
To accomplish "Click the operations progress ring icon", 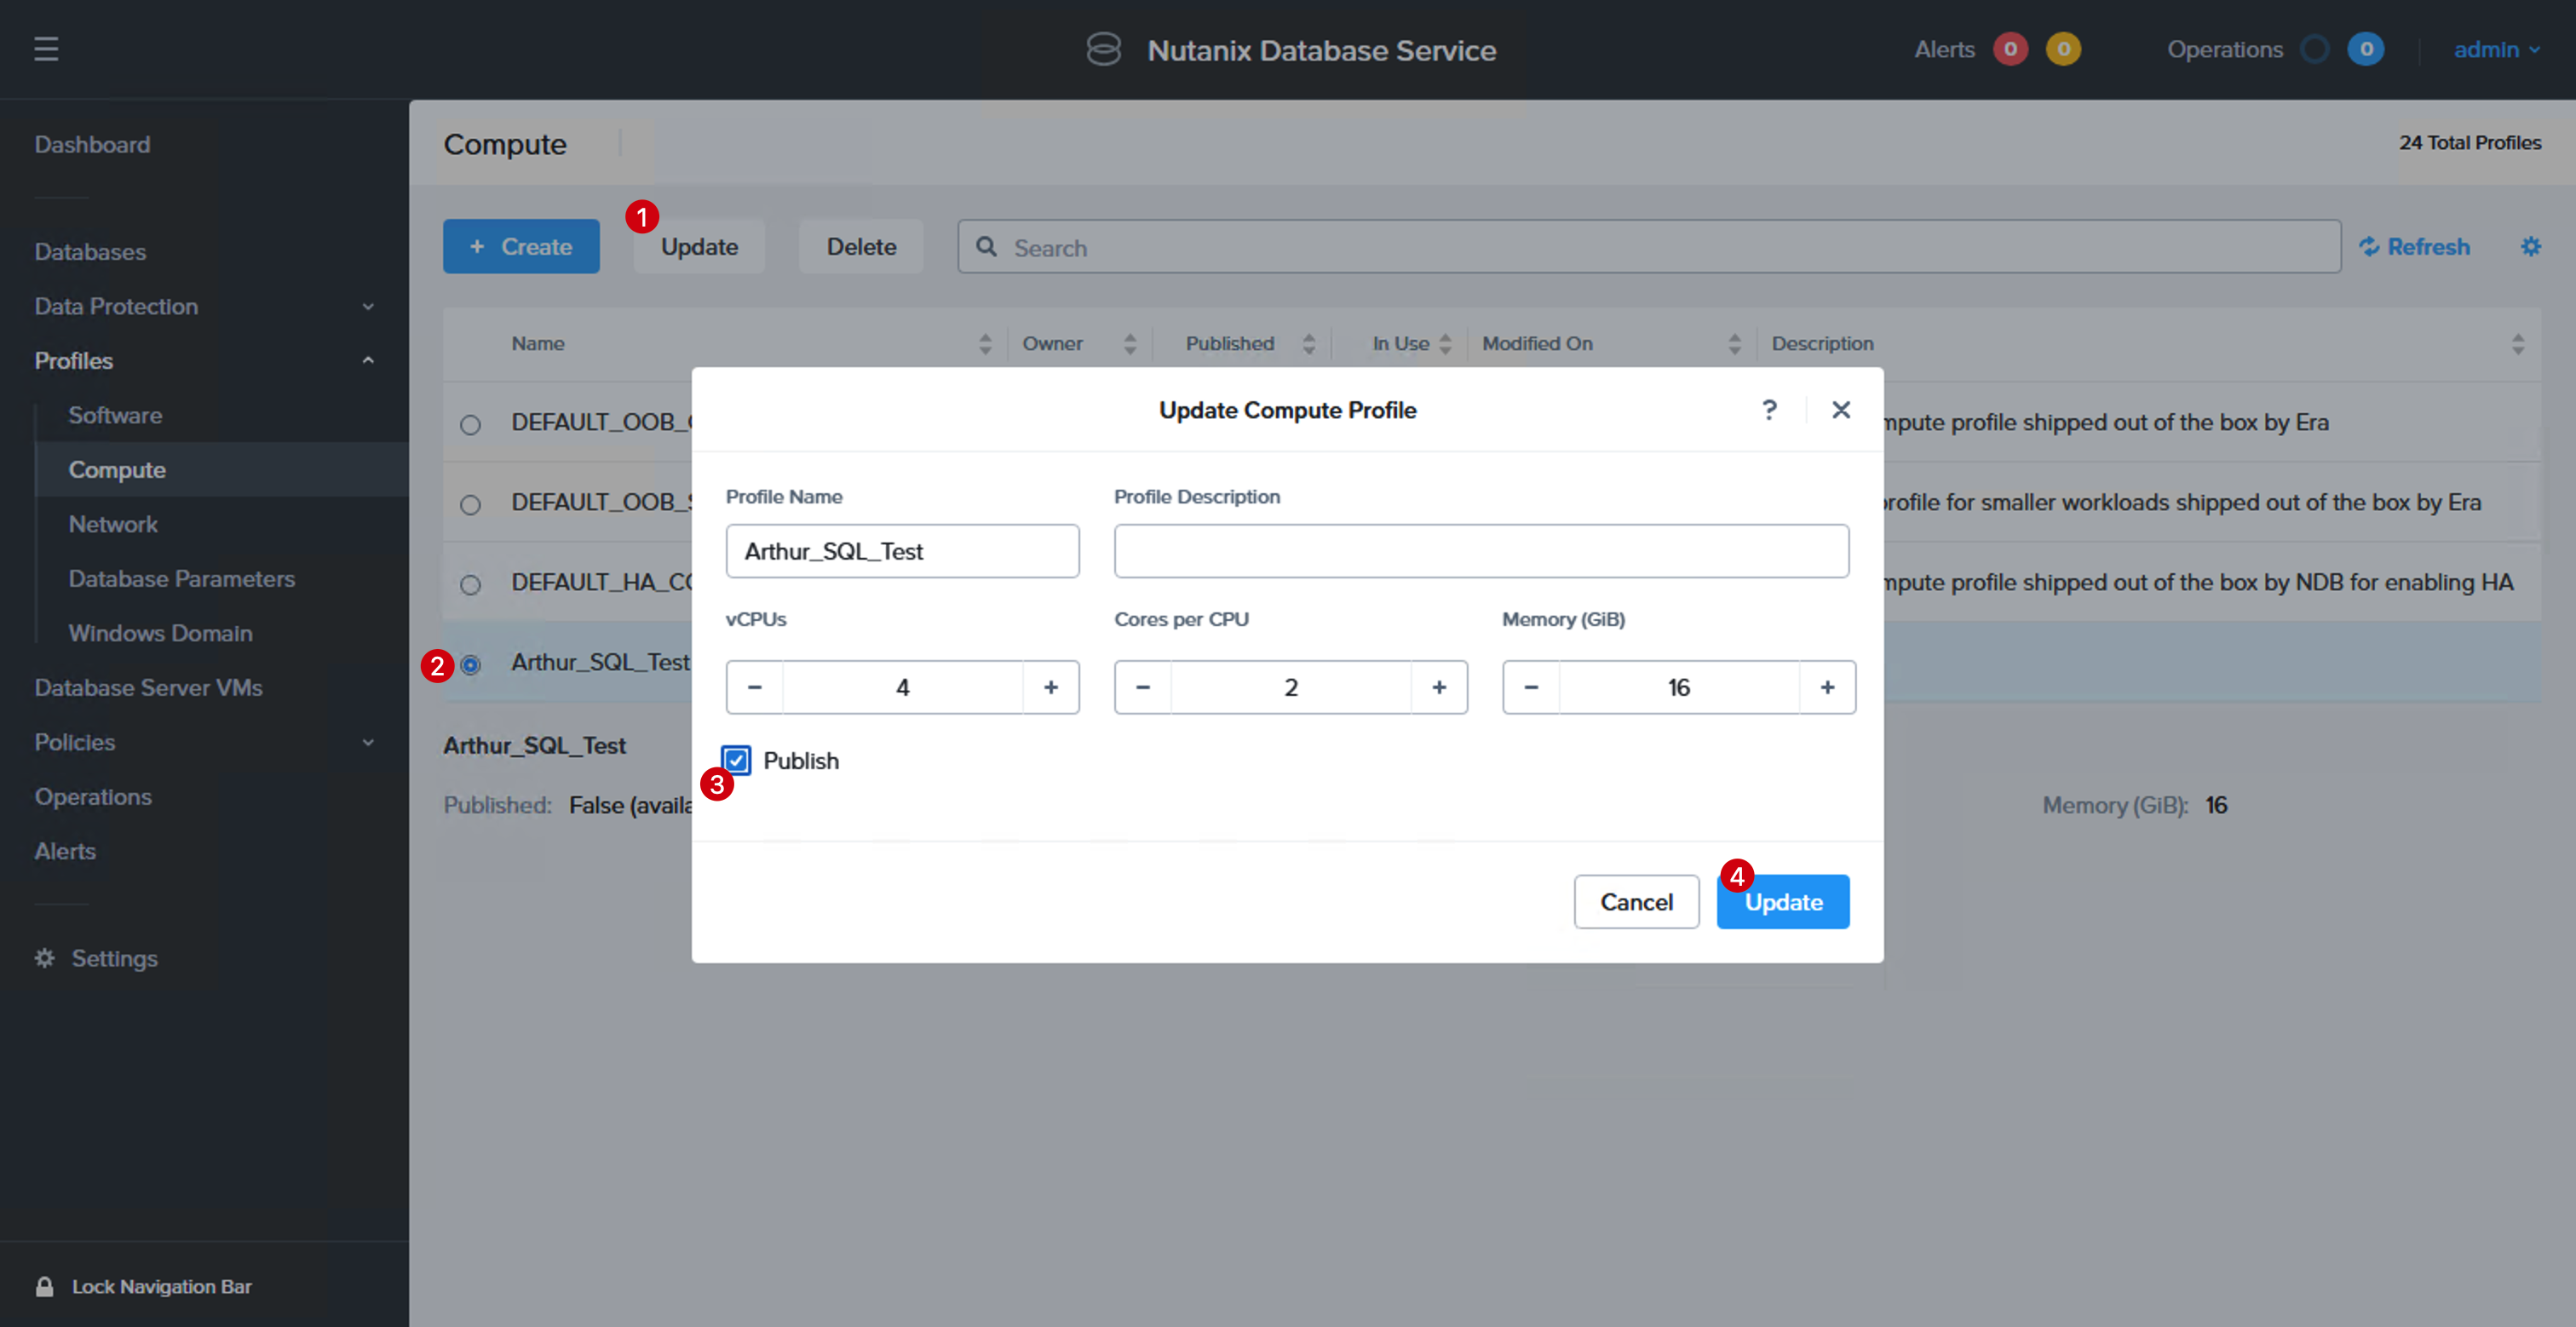I will pos(2314,49).
